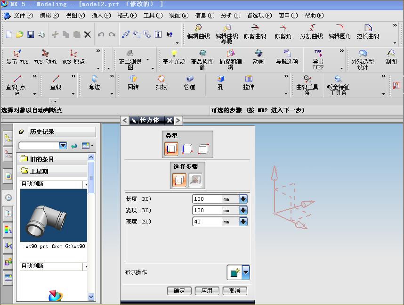Open the 高品质图像 tool
The image size is (404, 305).
202,59
